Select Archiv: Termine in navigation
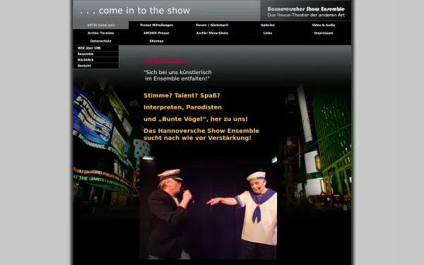 (x=101, y=33)
